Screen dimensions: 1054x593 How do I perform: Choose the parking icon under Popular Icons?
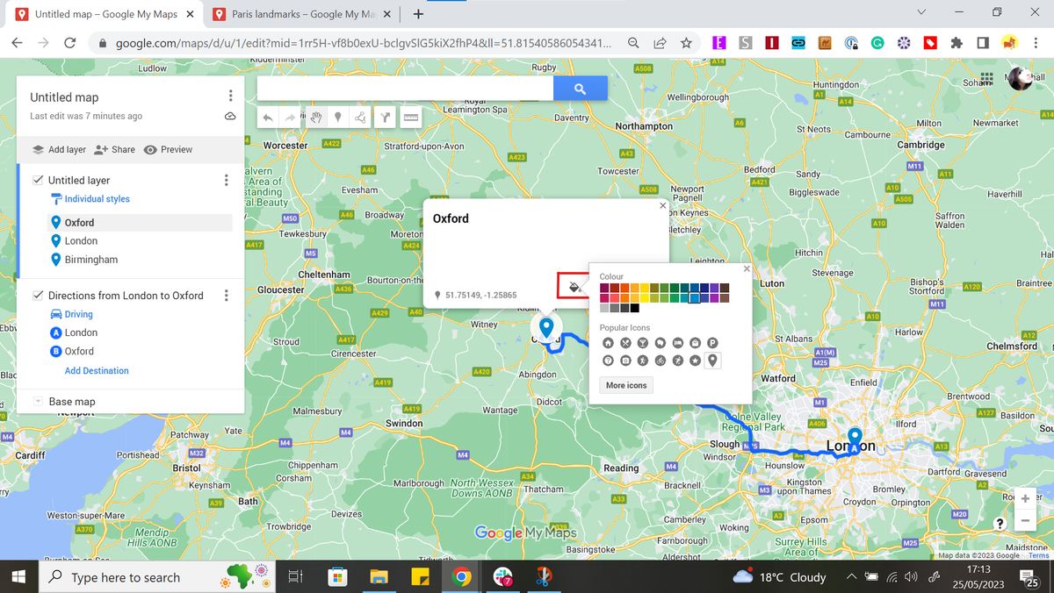tap(713, 342)
